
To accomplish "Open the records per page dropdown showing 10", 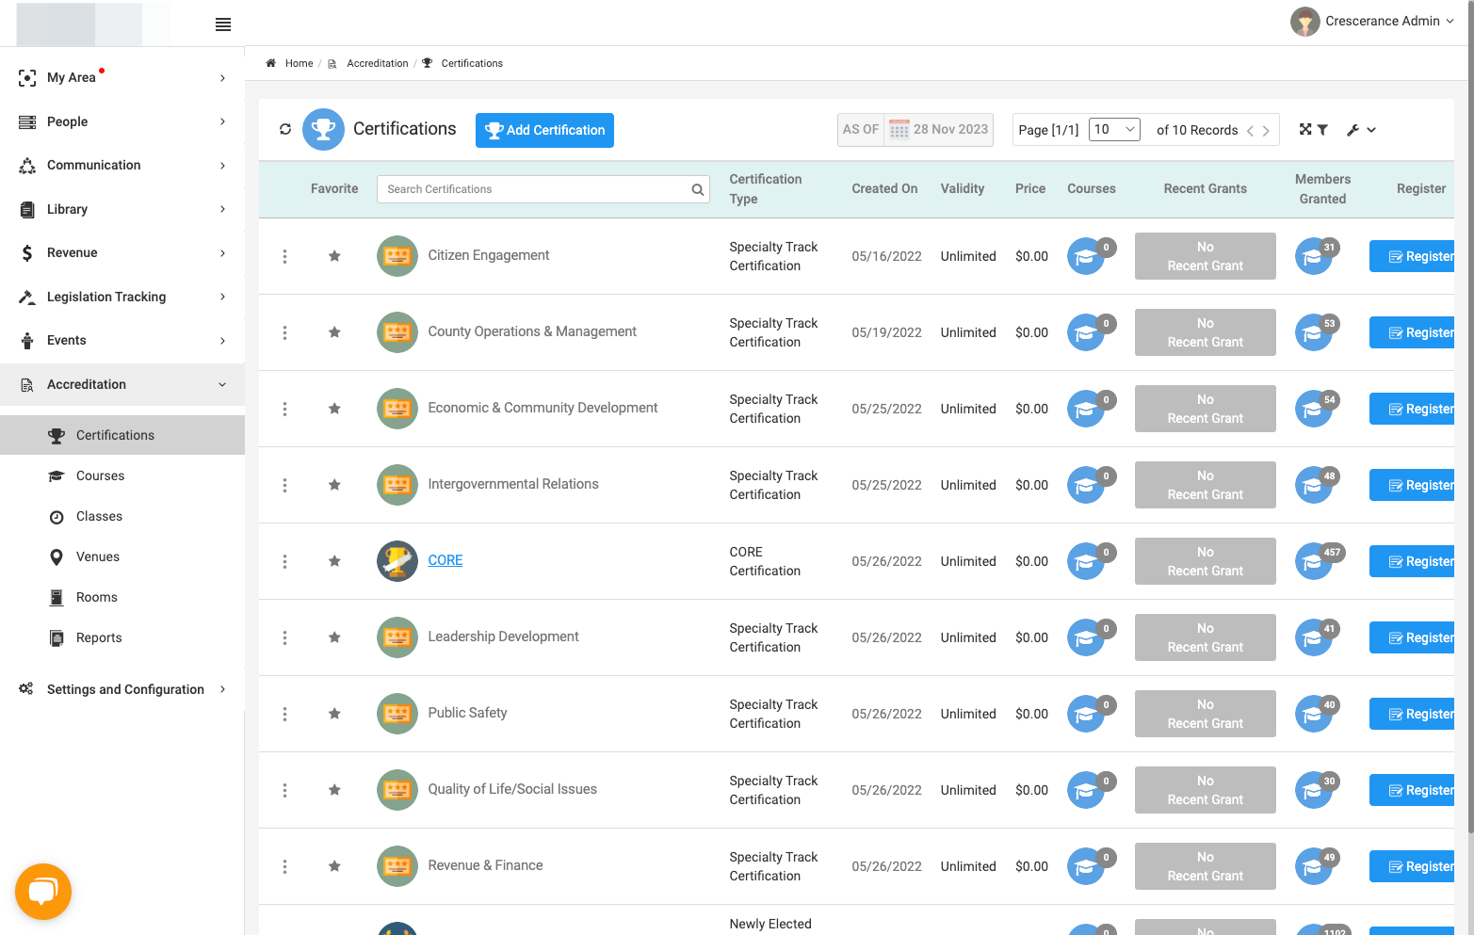I will [x=1115, y=130].
